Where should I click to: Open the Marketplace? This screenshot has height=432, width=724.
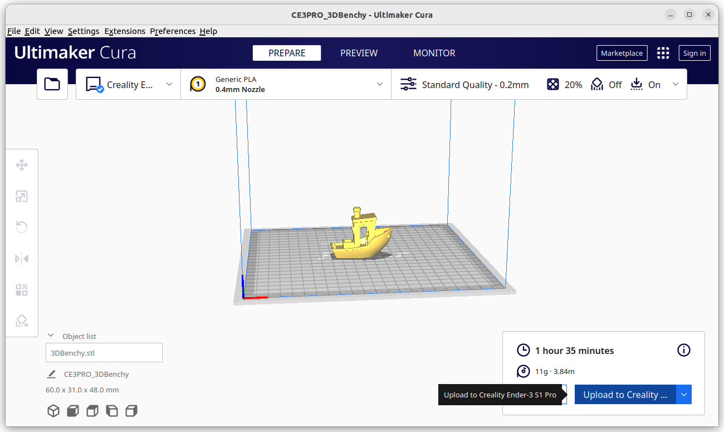click(x=622, y=53)
